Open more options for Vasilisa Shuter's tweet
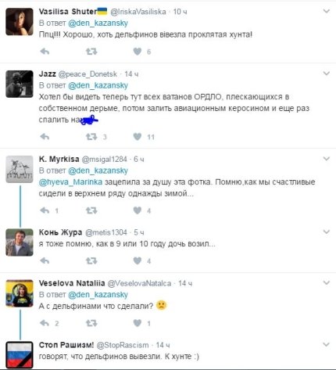The width and height of the screenshot is (336, 370). click(327, 11)
